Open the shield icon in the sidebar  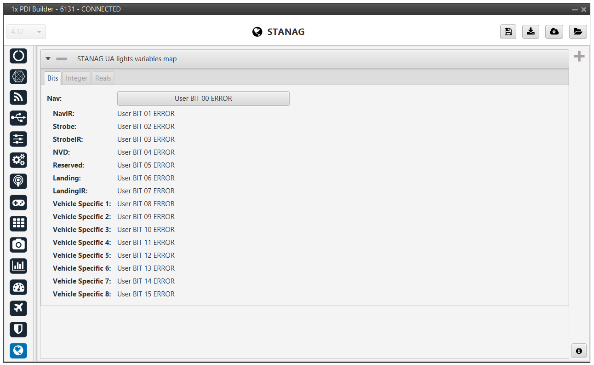18,329
